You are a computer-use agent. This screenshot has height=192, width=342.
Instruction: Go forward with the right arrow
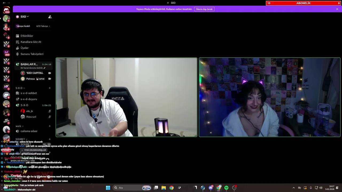point(9,3)
